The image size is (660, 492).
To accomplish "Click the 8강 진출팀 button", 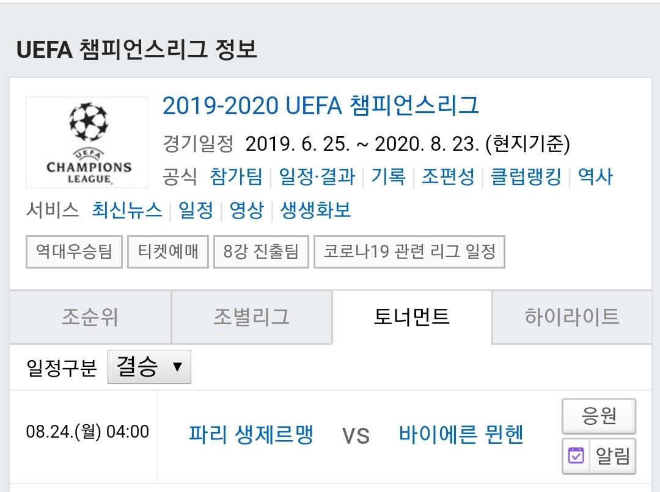I will [x=261, y=251].
